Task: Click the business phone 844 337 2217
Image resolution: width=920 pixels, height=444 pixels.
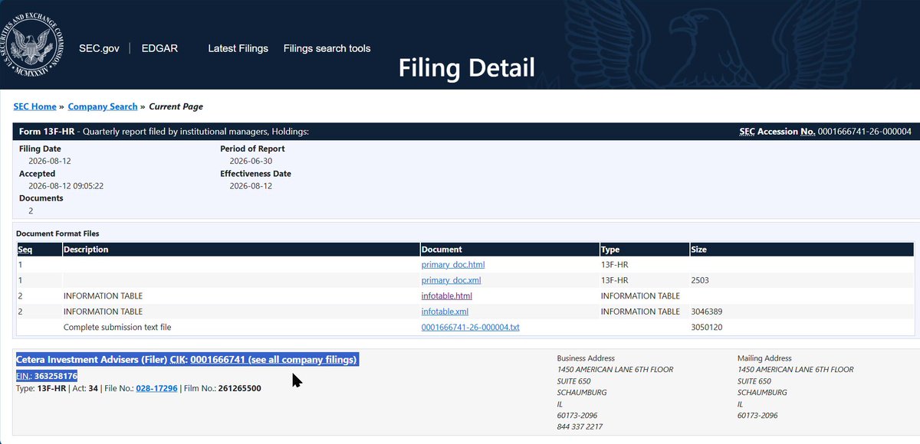Action: [580, 427]
